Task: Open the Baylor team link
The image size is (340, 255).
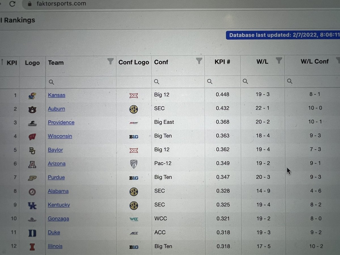Action: click(56, 150)
